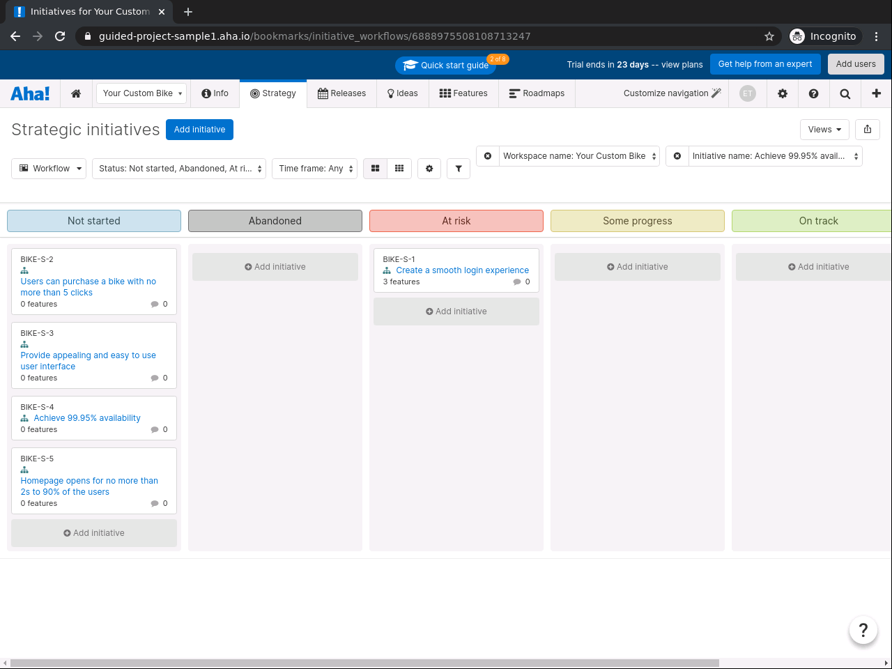Click hierarchy icon on BIKE-S-3 card
The width and height of the screenshot is (892, 669).
coord(24,344)
